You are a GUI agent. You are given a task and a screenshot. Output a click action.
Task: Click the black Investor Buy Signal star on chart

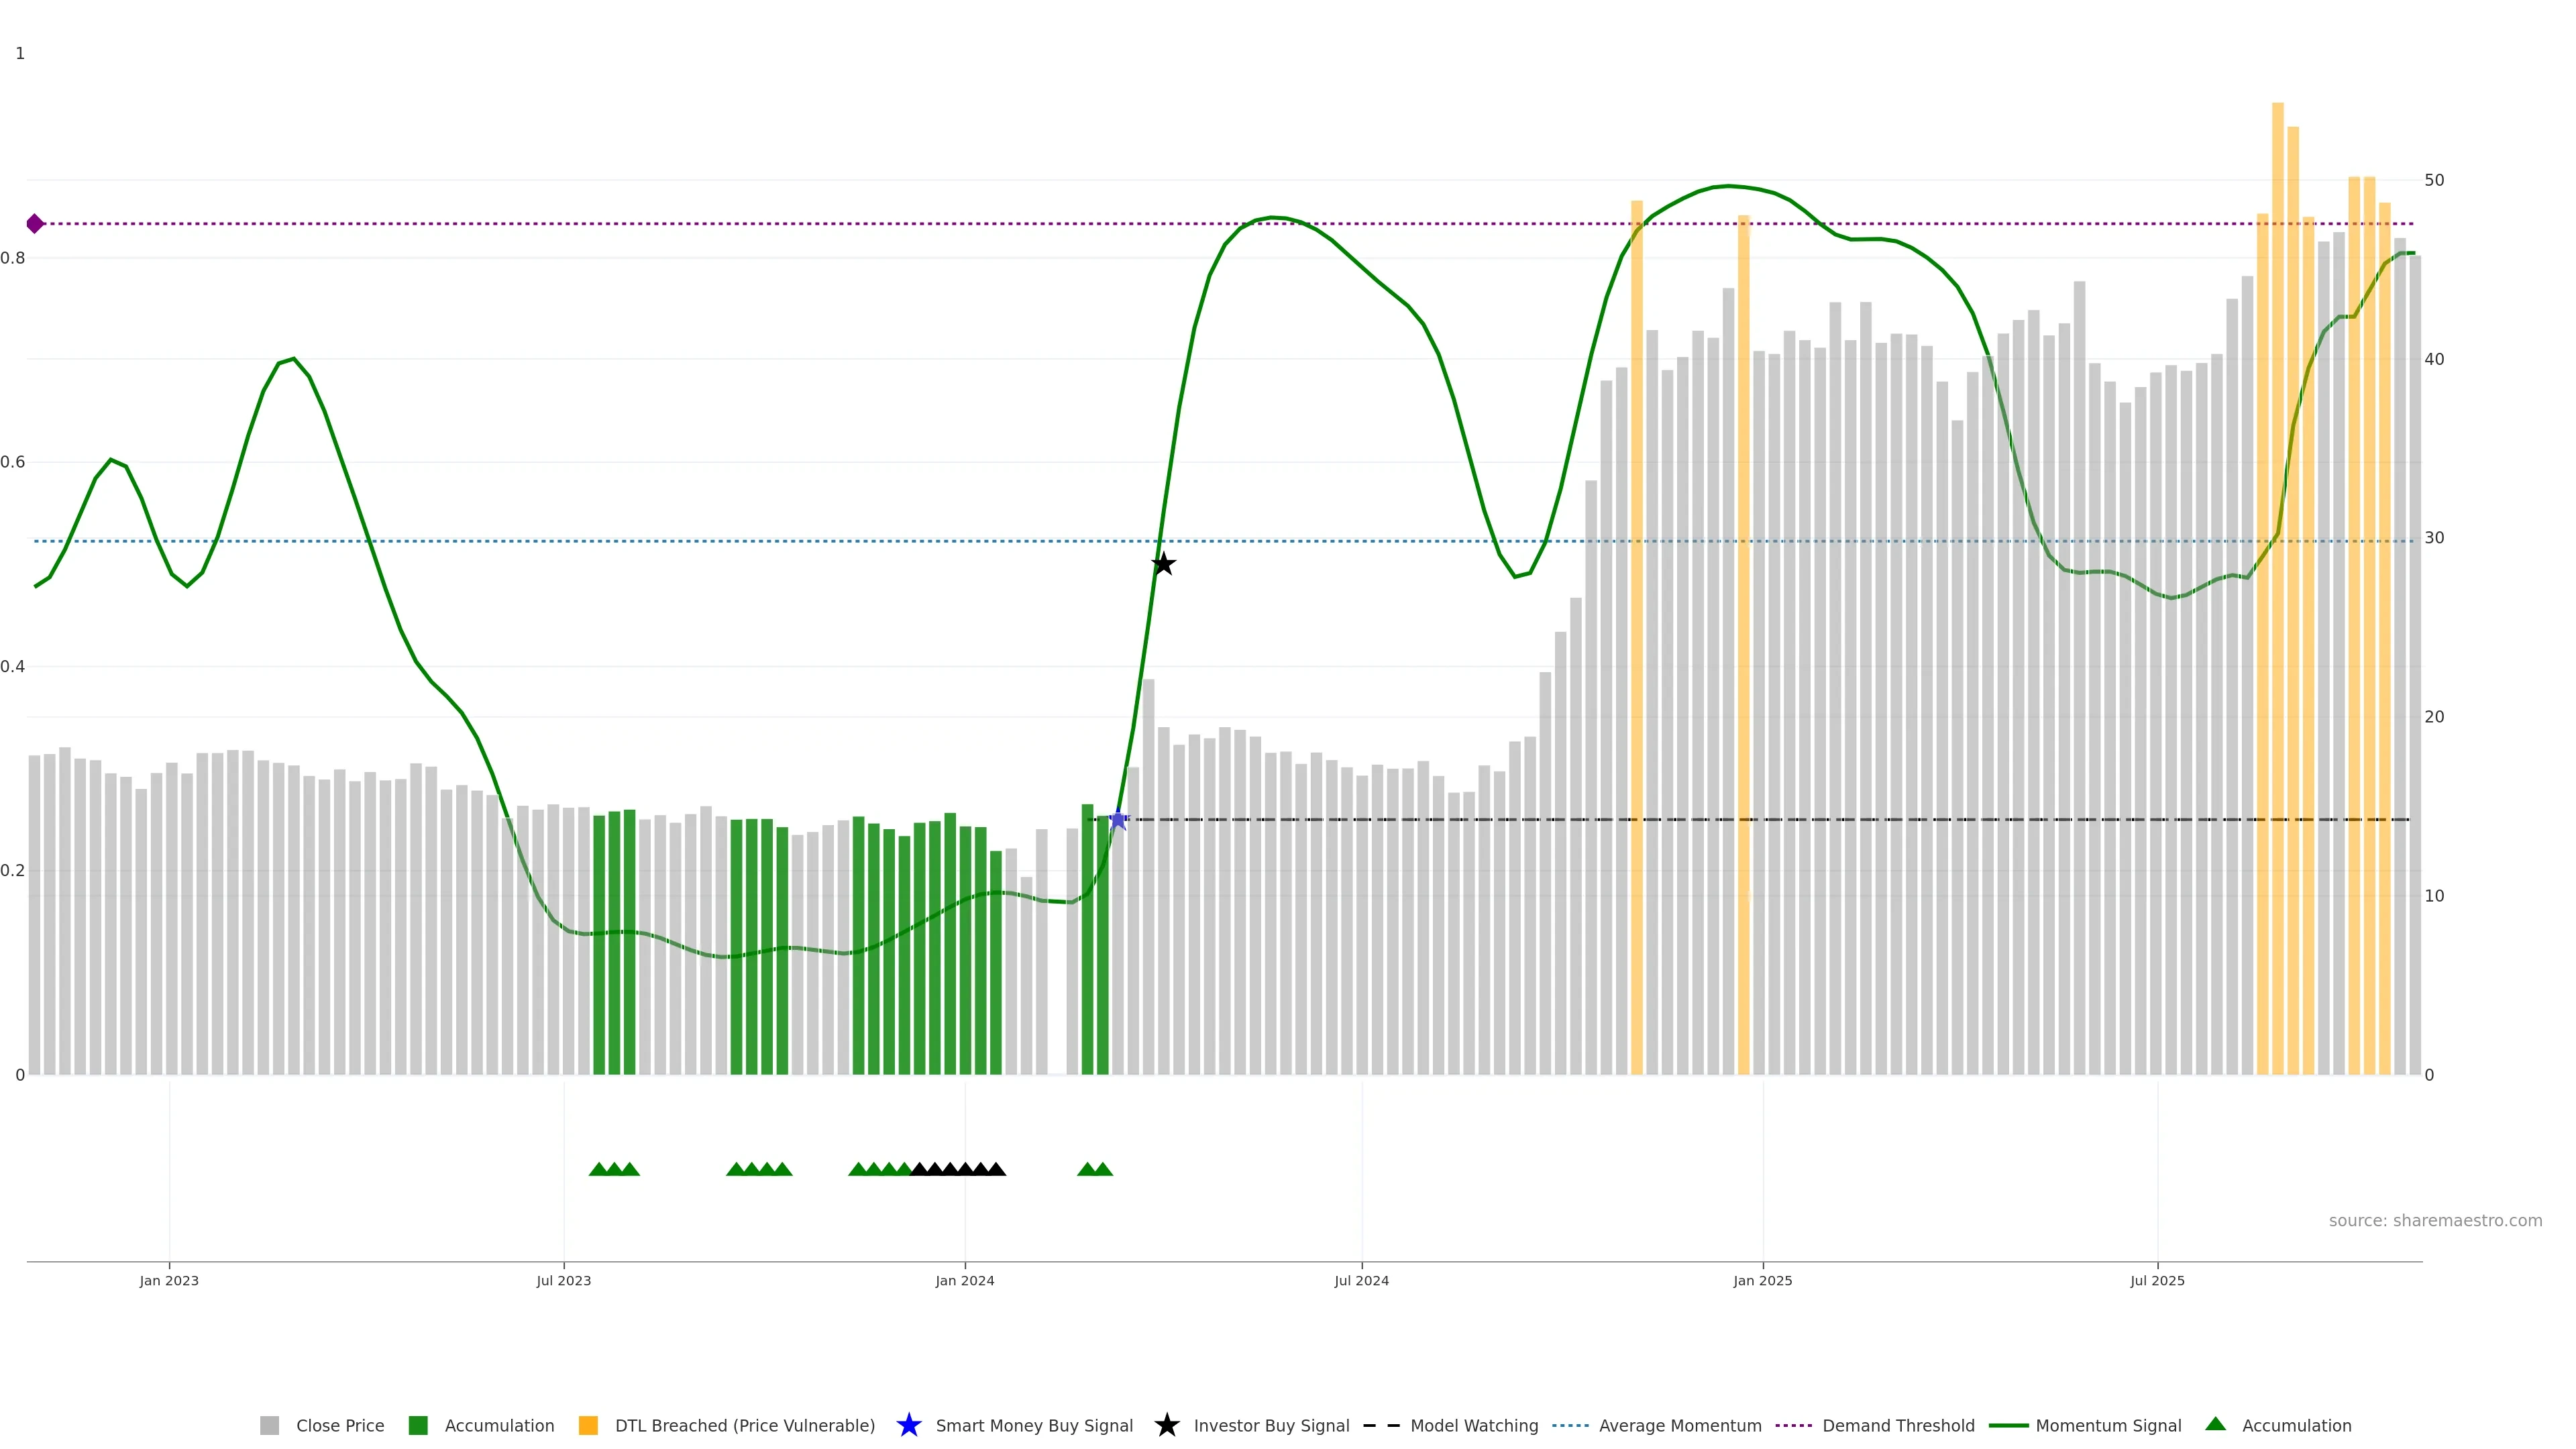[1163, 564]
